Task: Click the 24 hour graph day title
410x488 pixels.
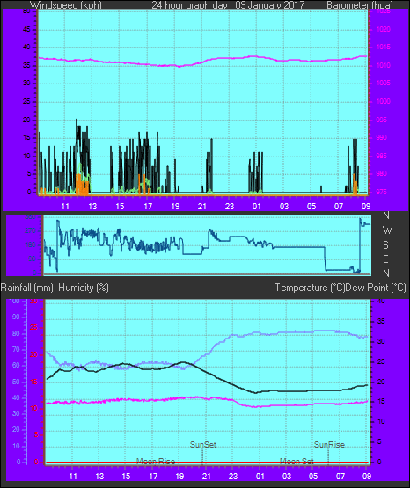Action: point(228,5)
